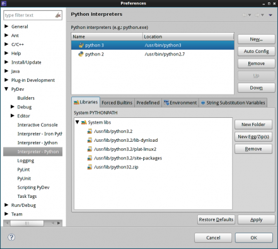The width and height of the screenshot is (278, 249).
Task: Select PyLint preferences
Action: click(x=23, y=170)
